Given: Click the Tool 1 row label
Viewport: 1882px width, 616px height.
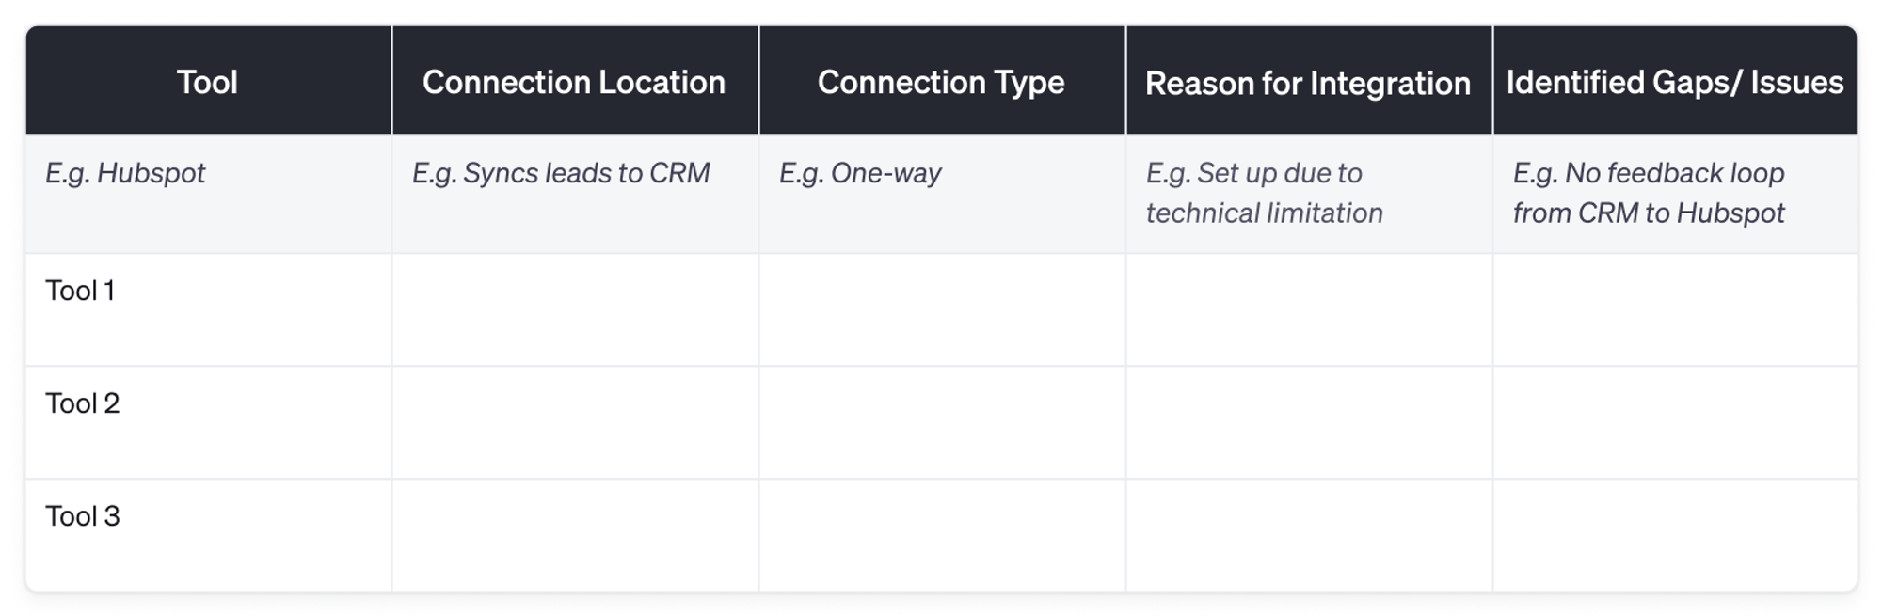Looking at the screenshot, I should [81, 291].
